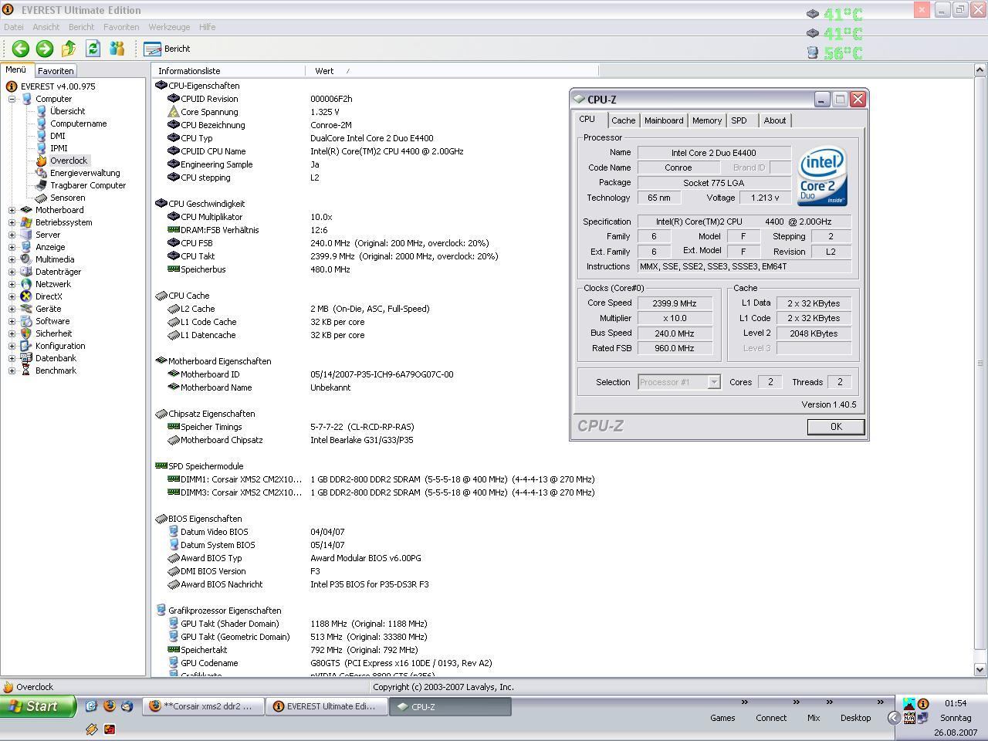
Task: Click the EVEREST v4.00.975 root icon
Action: click(12, 86)
